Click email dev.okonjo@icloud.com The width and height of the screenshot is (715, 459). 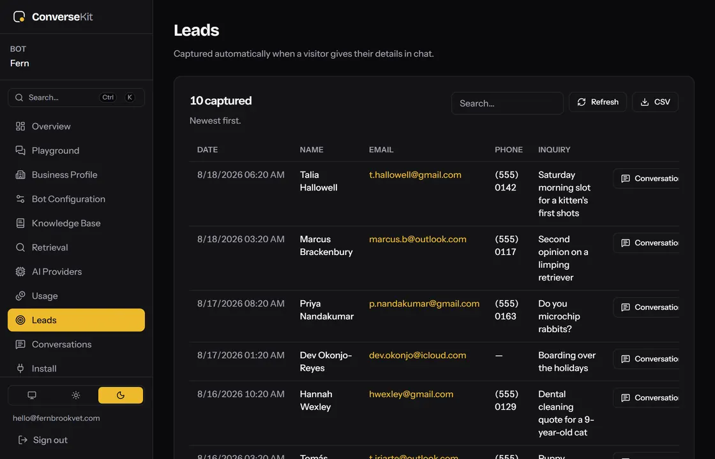[x=418, y=355]
